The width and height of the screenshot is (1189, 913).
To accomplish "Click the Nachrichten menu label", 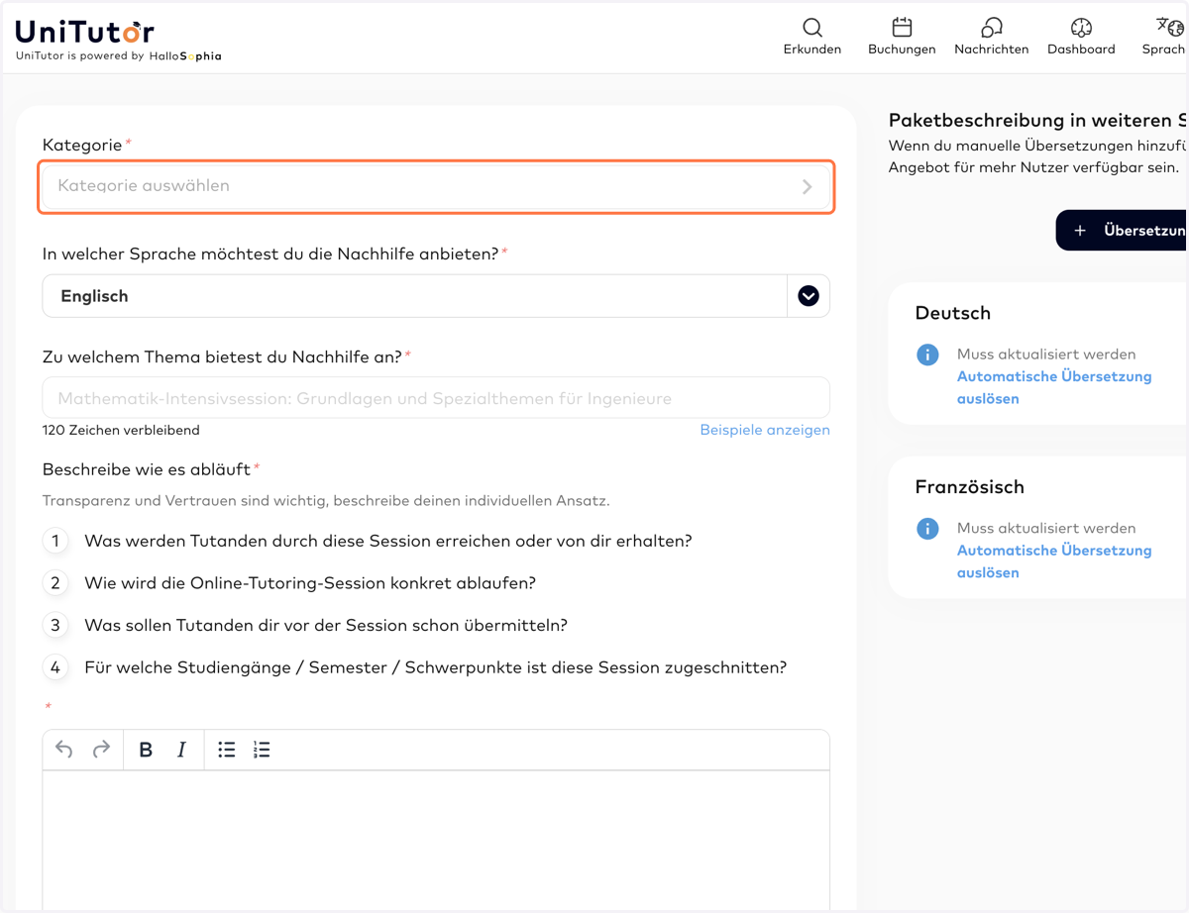I will point(991,50).
